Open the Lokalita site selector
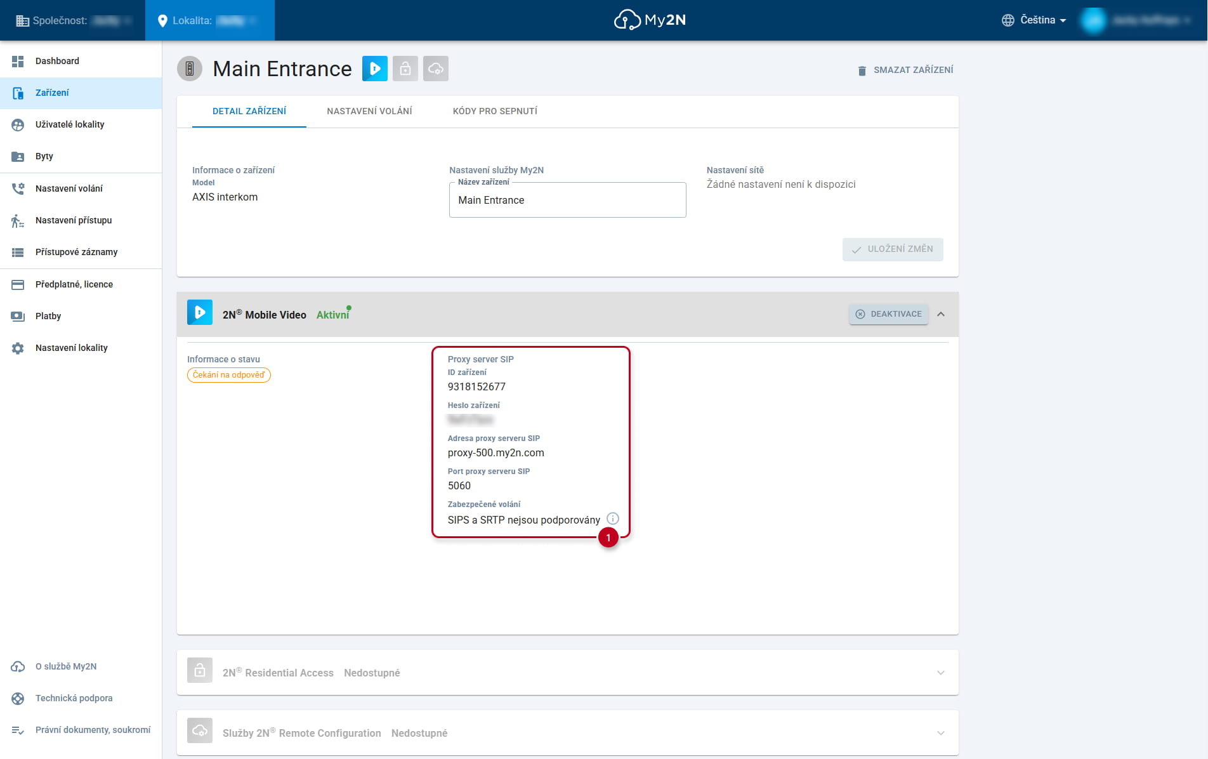This screenshot has height=759, width=1208. [x=210, y=20]
